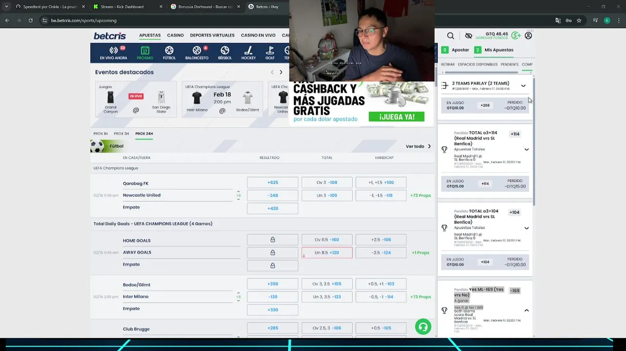Viewport: 626px width, 351px height.
Task: Choose the Béisbol sport icon
Action: 225,53
